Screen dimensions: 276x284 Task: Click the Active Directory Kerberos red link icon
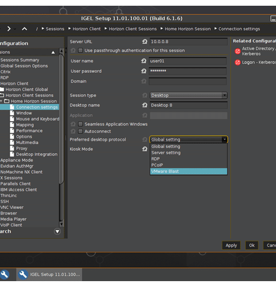click(x=237, y=51)
